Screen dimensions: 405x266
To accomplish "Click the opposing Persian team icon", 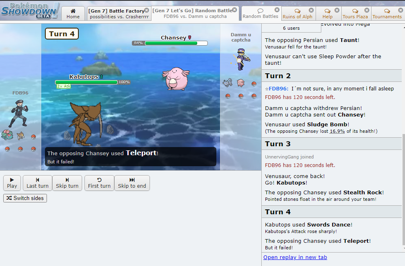I will [227, 83].
